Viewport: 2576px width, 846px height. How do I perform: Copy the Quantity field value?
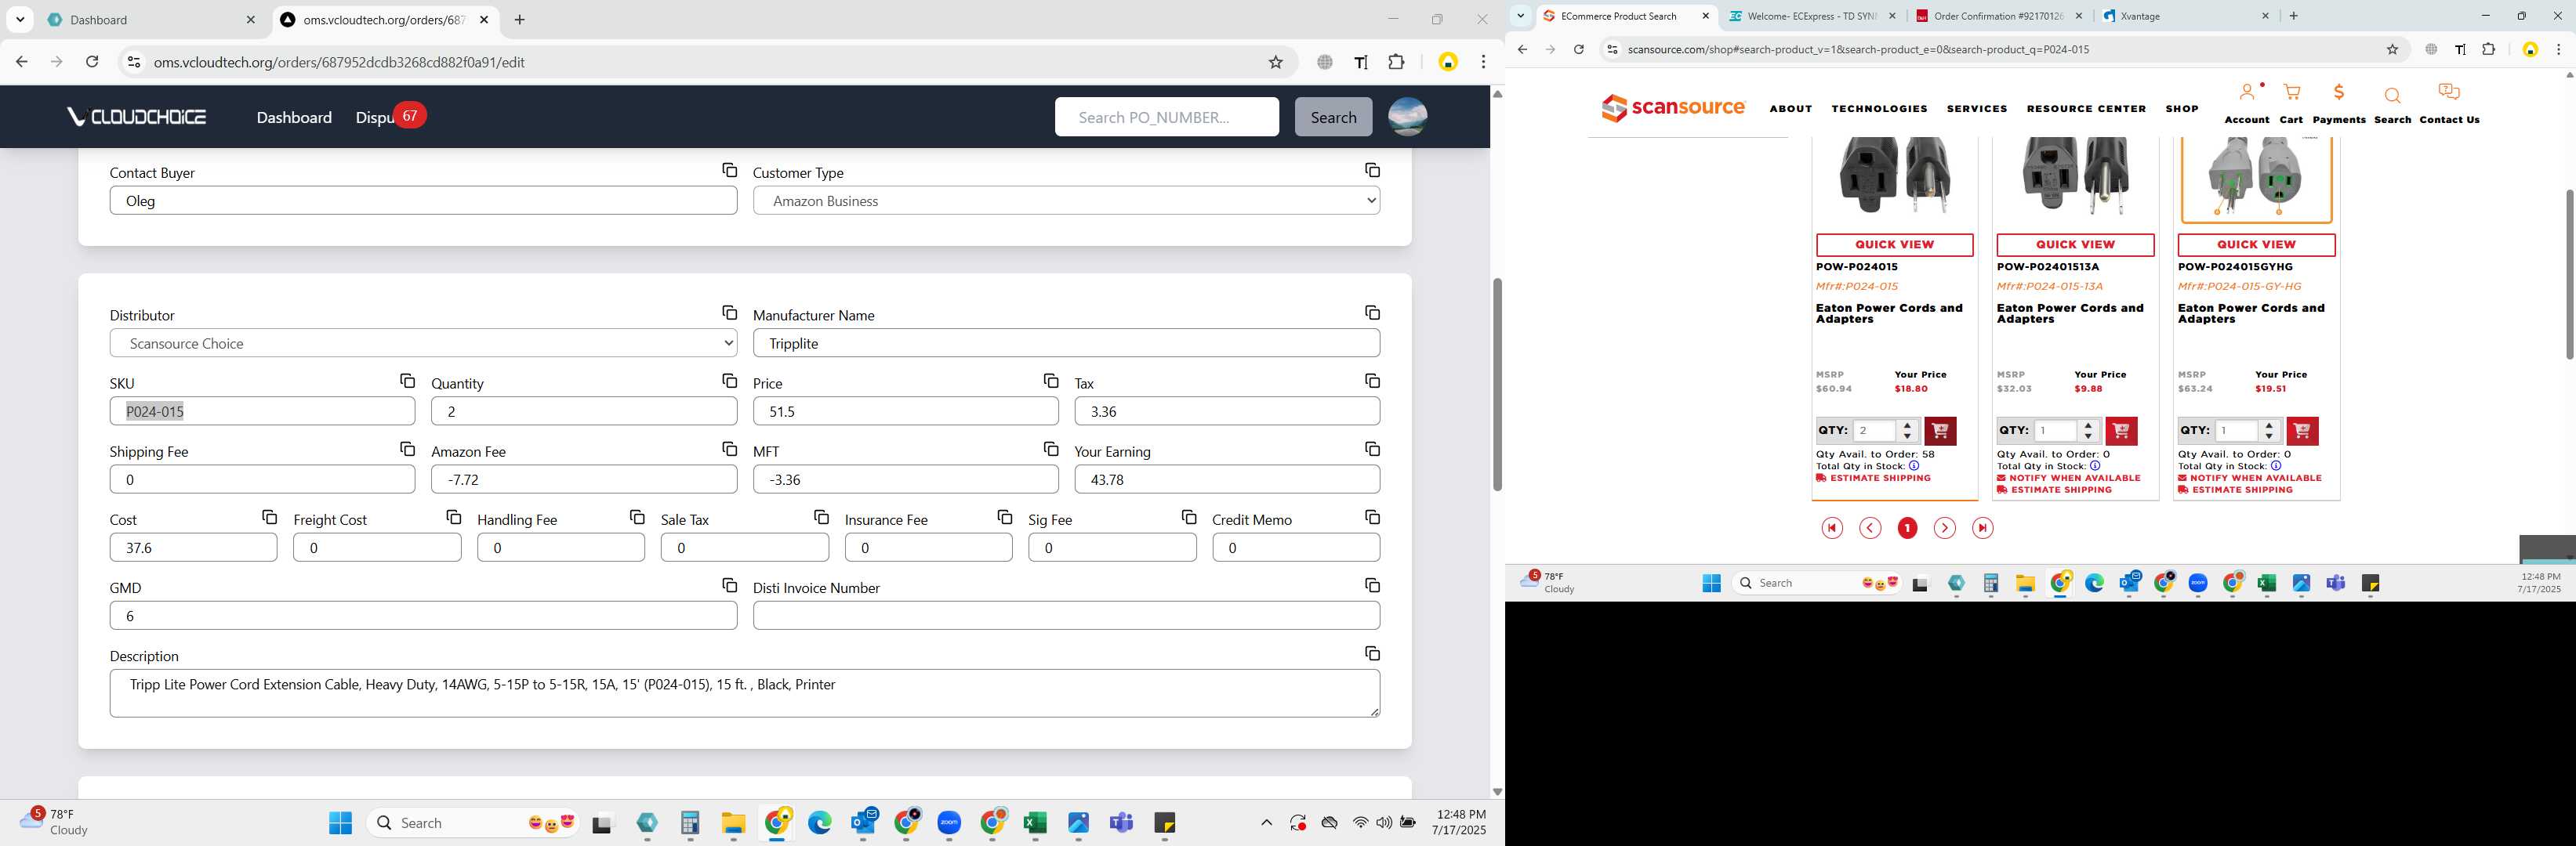[x=729, y=381]
